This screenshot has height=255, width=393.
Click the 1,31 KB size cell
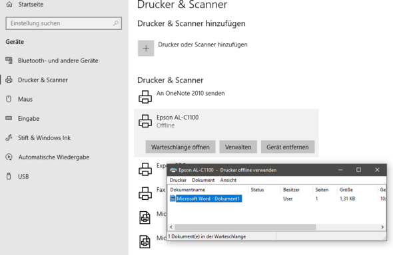pyautogui.click(x=348, y=199)
